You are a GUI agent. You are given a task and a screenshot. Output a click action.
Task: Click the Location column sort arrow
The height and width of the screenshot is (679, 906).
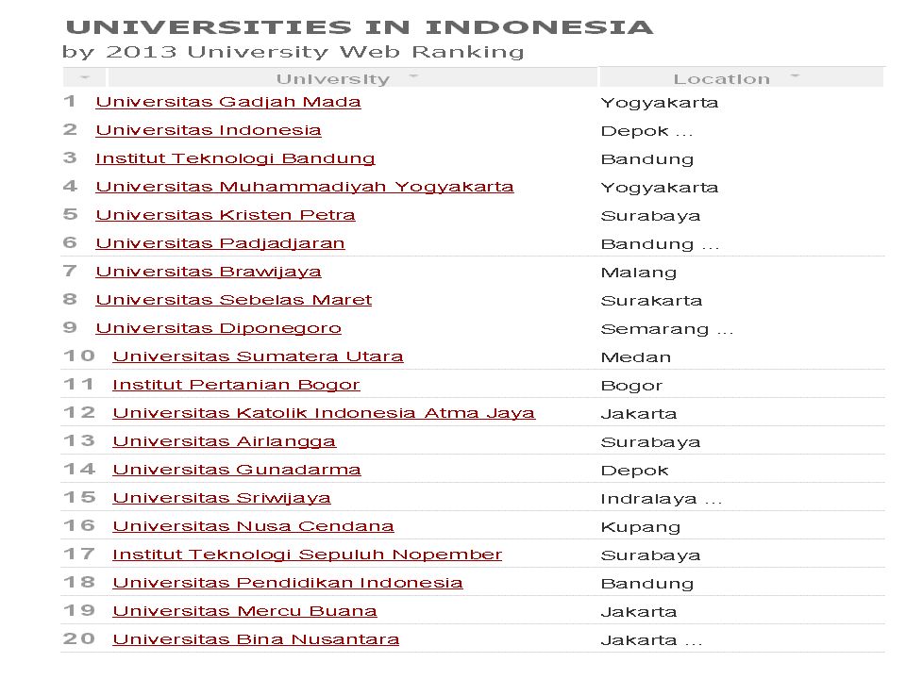795,75
